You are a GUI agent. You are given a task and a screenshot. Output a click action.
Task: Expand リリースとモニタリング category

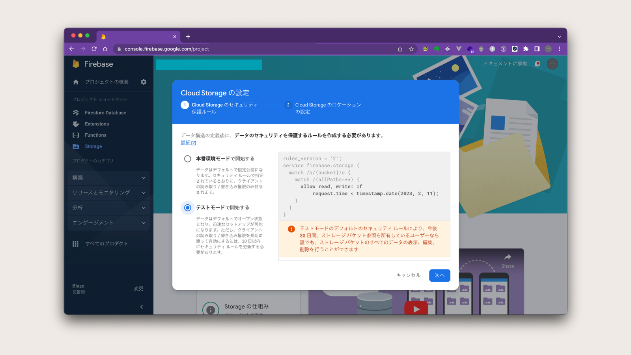[109, 193]
